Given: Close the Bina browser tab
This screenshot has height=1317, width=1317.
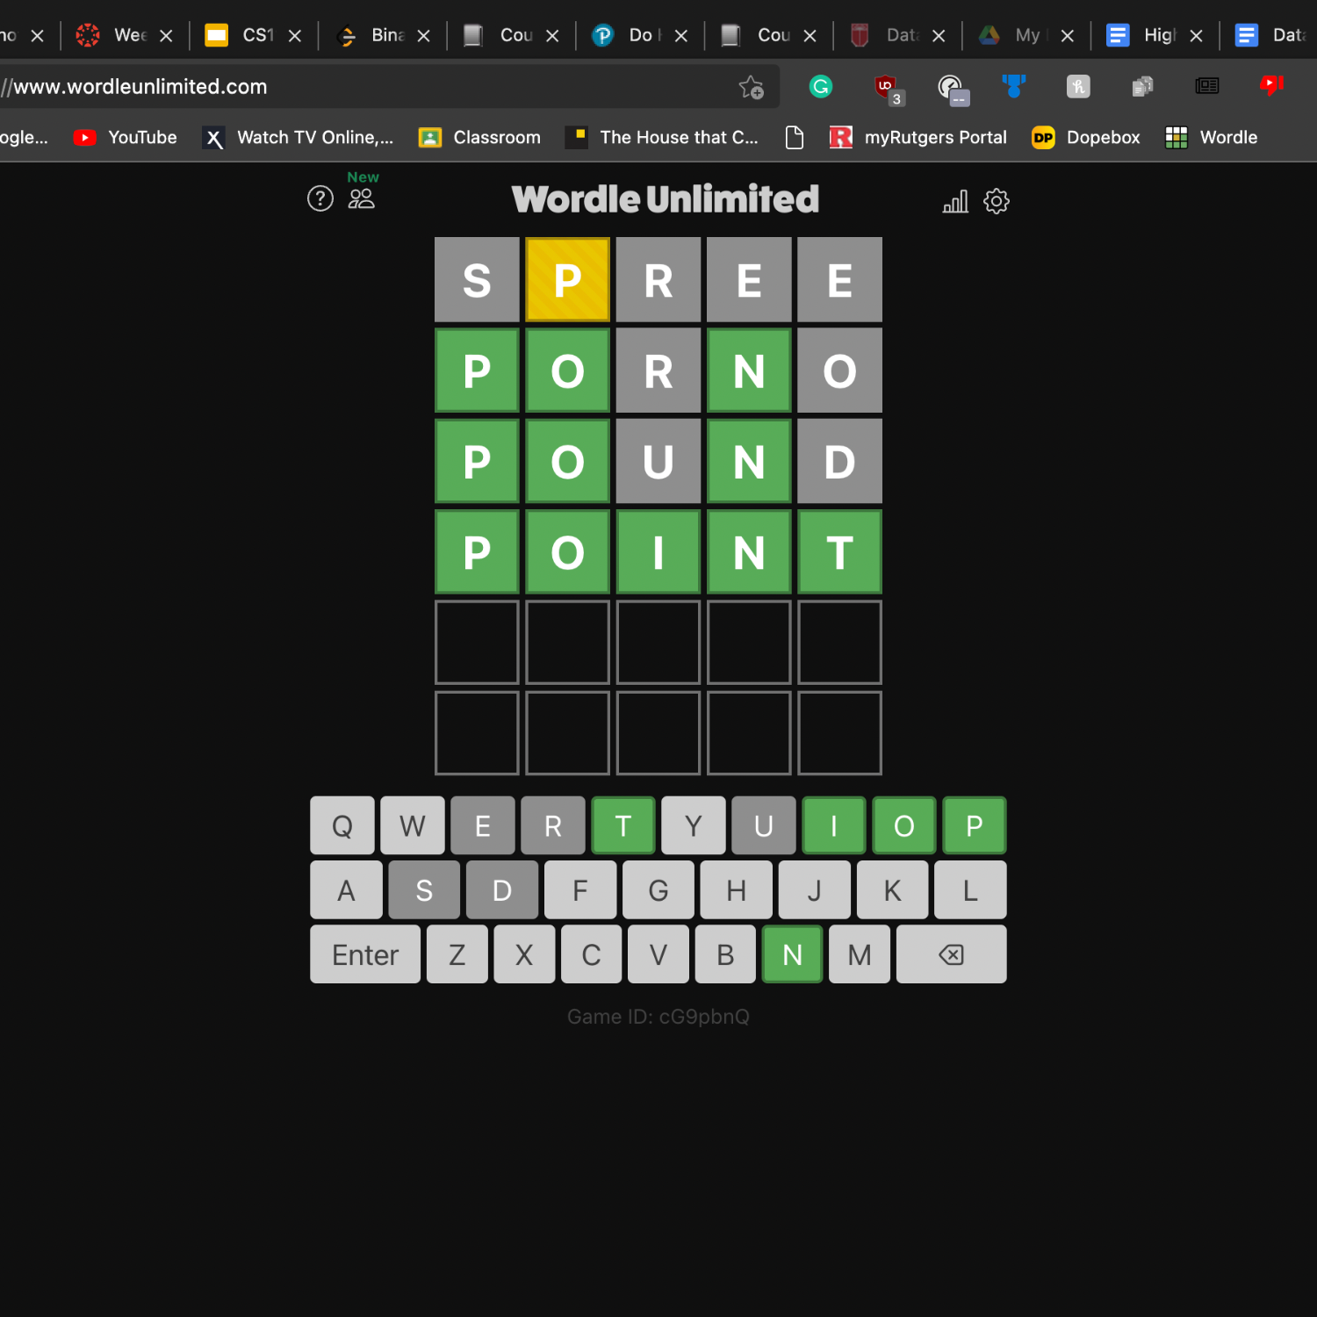Looking at the screenshot, I should coord(423,36).
